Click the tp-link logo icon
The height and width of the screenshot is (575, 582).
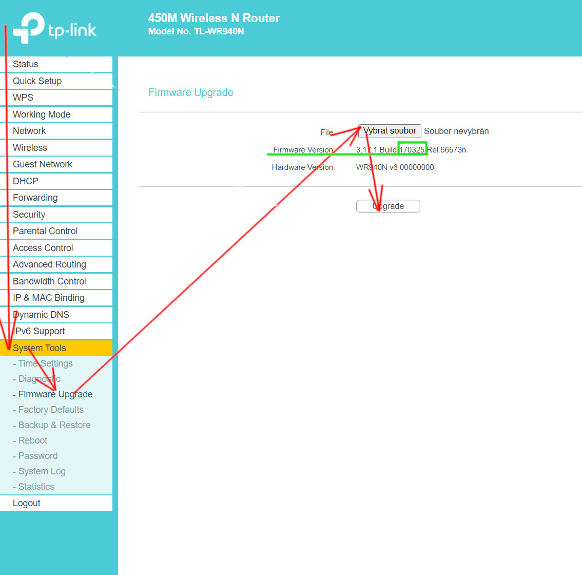(29, 28)
